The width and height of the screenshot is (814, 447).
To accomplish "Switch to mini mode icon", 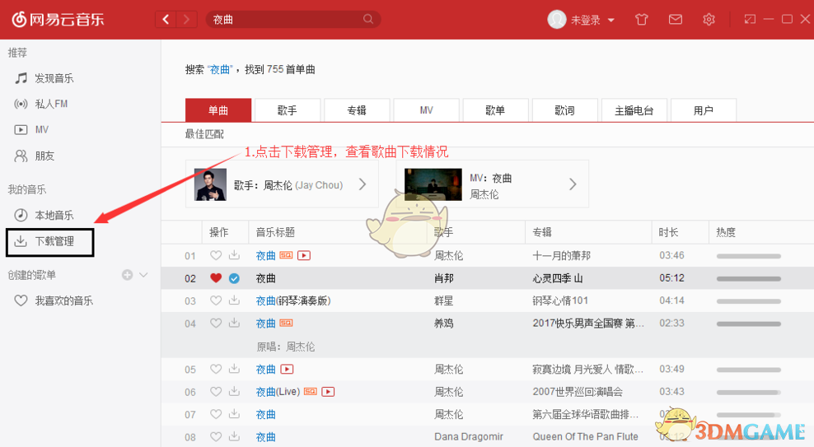I will pyautogui.click(x=750, y=19).
